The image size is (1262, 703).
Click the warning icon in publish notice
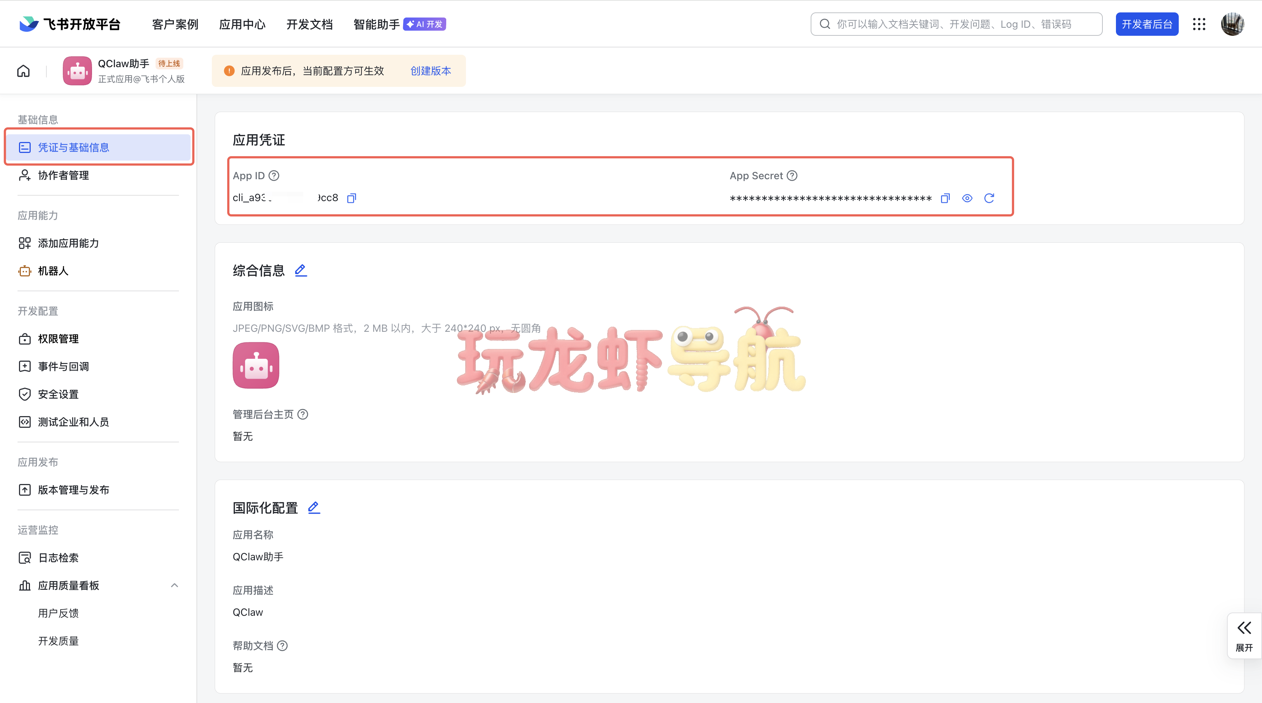(x=229, y=71)
